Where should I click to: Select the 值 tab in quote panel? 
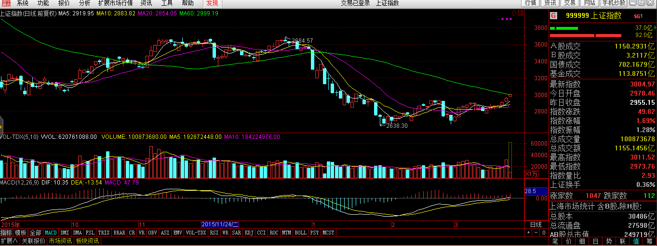click(636, 241)
